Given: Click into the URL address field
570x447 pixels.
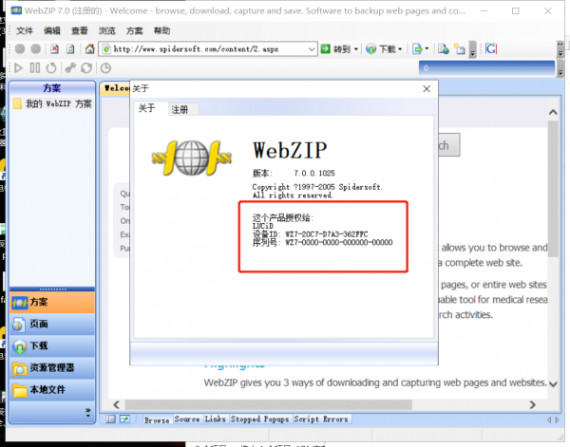Looking at the screenshot, I should [209, 48].
